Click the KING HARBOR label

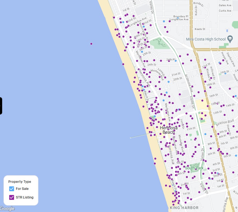point(184,208)
